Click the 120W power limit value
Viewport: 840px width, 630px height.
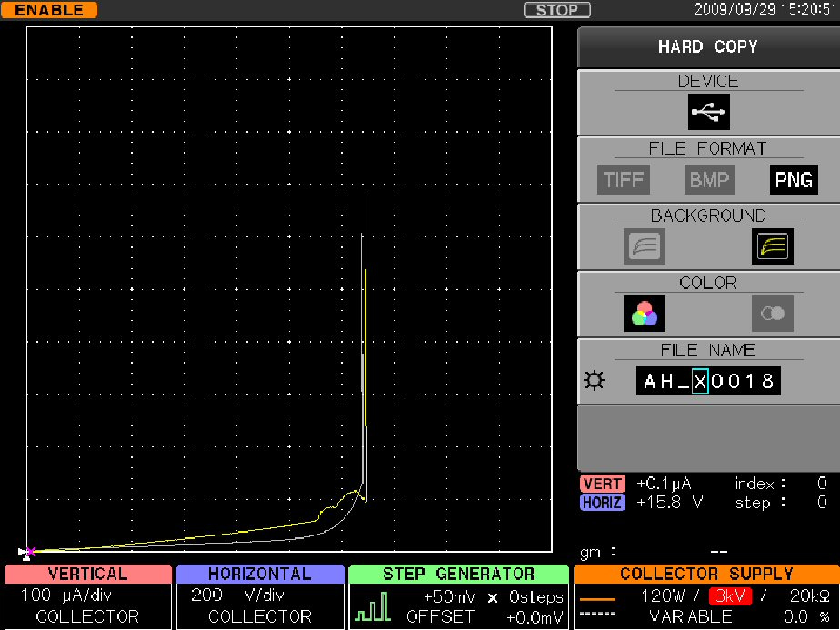(662, 595)
